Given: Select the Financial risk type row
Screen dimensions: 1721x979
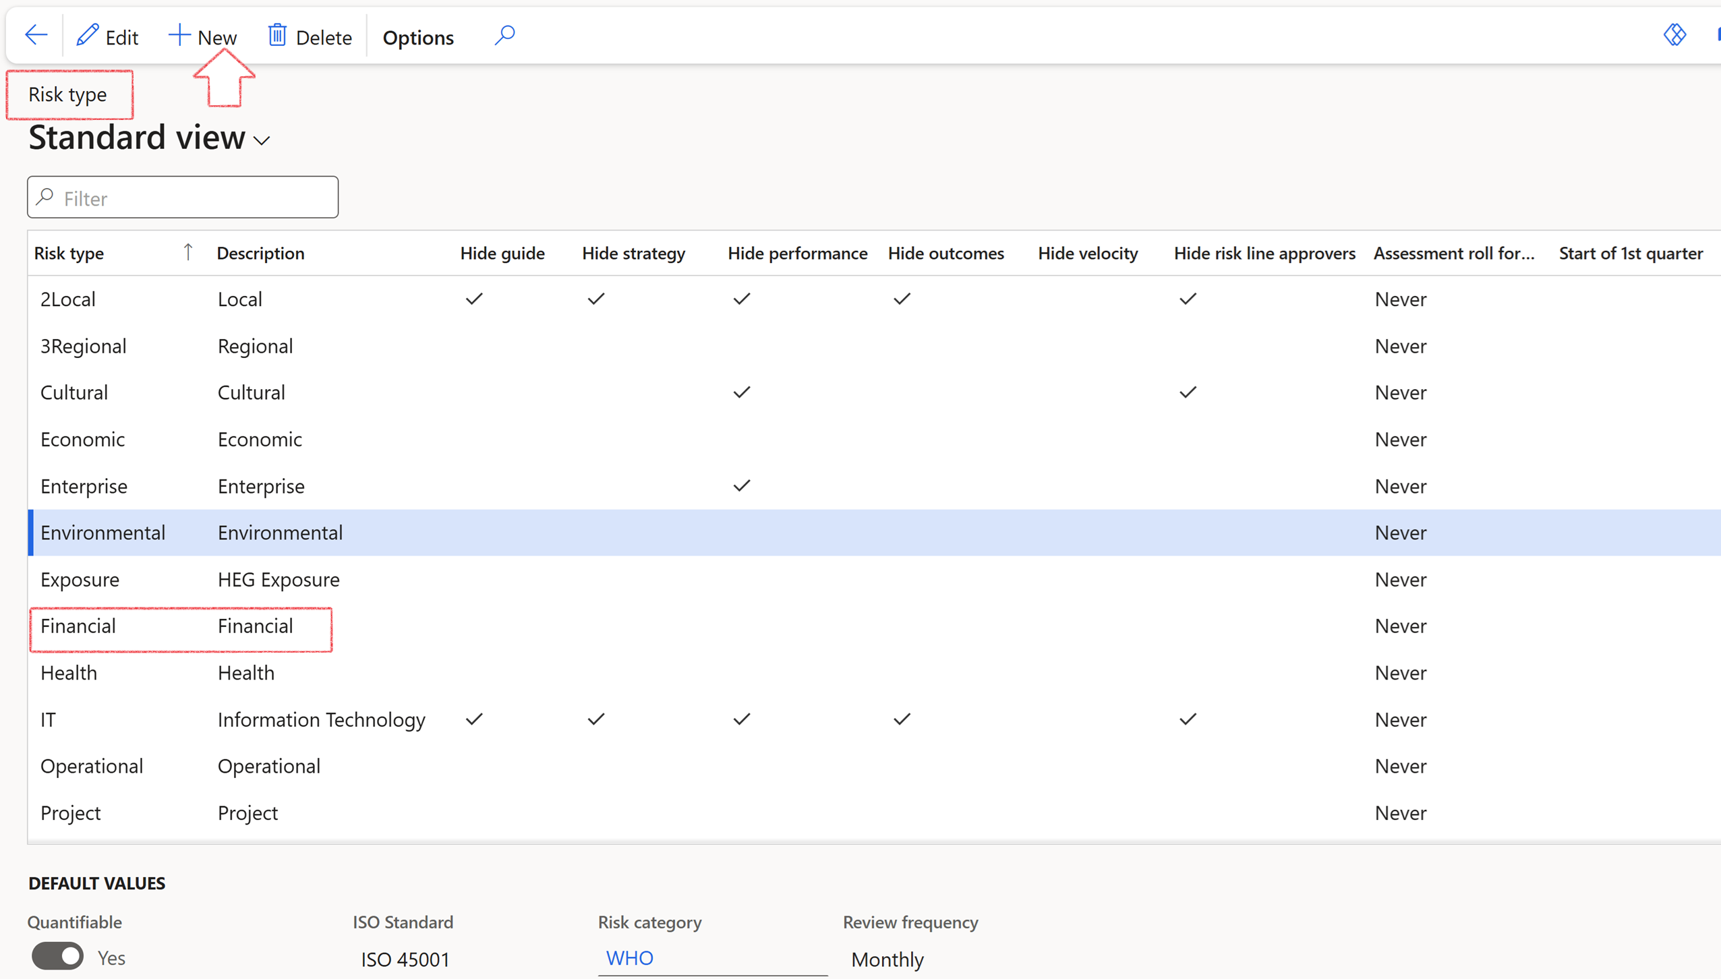Looking at the screenshot, I should [78, 626].
